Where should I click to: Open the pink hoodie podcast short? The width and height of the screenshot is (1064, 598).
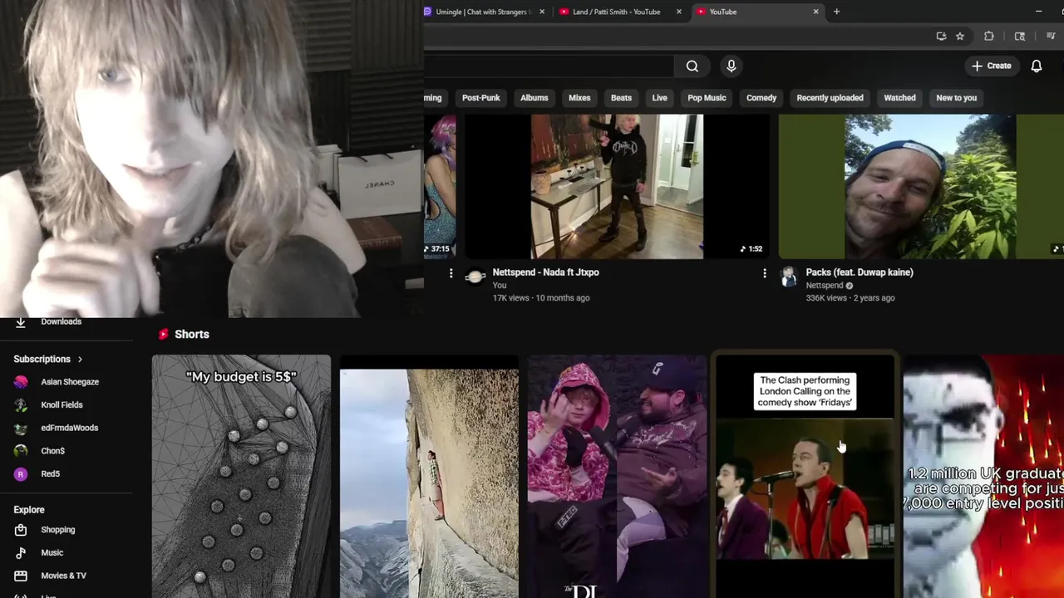pos(617,477)
